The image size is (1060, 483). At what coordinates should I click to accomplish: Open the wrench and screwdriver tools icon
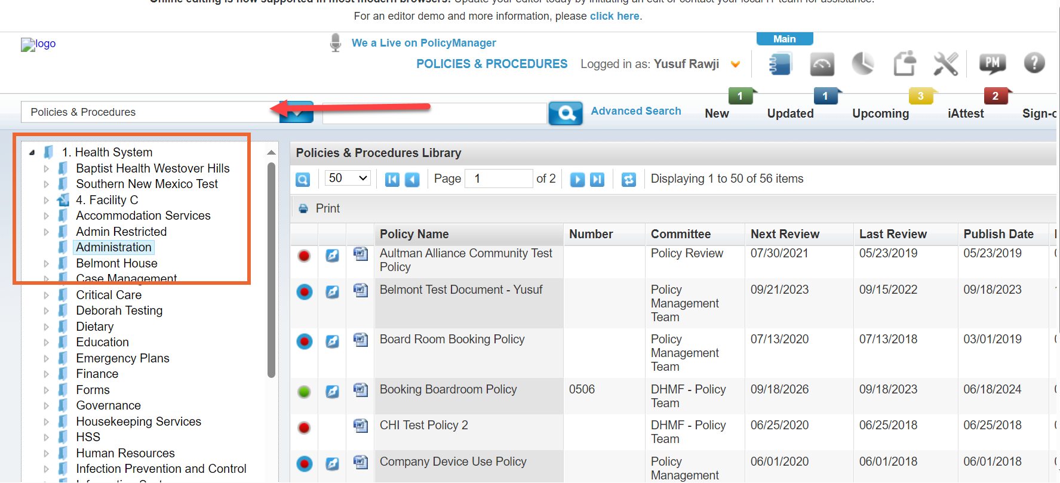[945, 64]
